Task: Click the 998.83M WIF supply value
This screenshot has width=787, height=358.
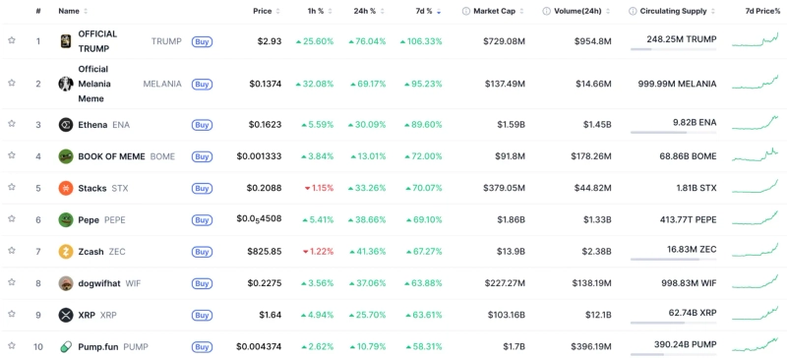Action: (x=690, y=283)
